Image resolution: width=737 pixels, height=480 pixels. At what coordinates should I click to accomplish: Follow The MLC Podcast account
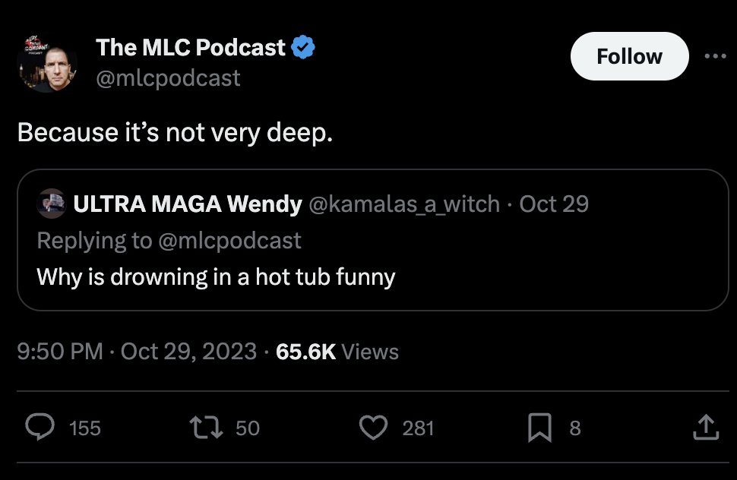[629, 56]
